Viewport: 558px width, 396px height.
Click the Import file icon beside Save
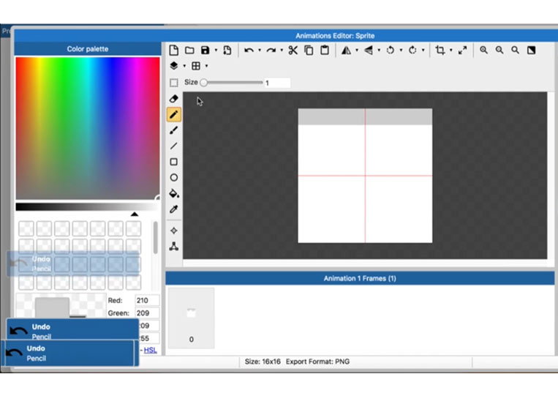coord(227,51)
